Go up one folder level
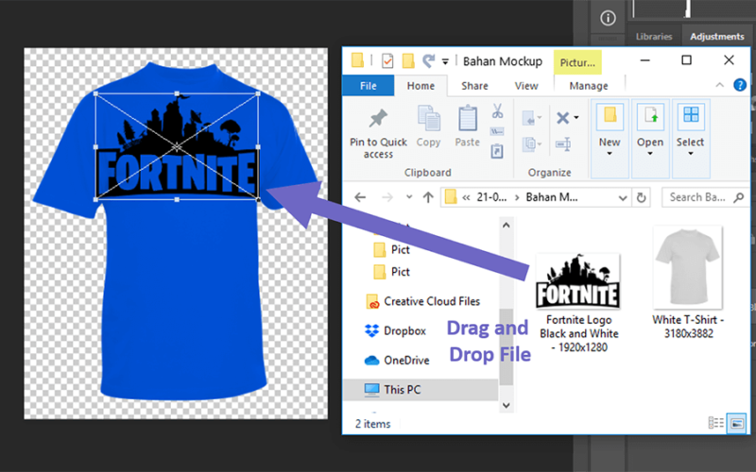Viewport: 756px width, 472px height. pos(428,197)
